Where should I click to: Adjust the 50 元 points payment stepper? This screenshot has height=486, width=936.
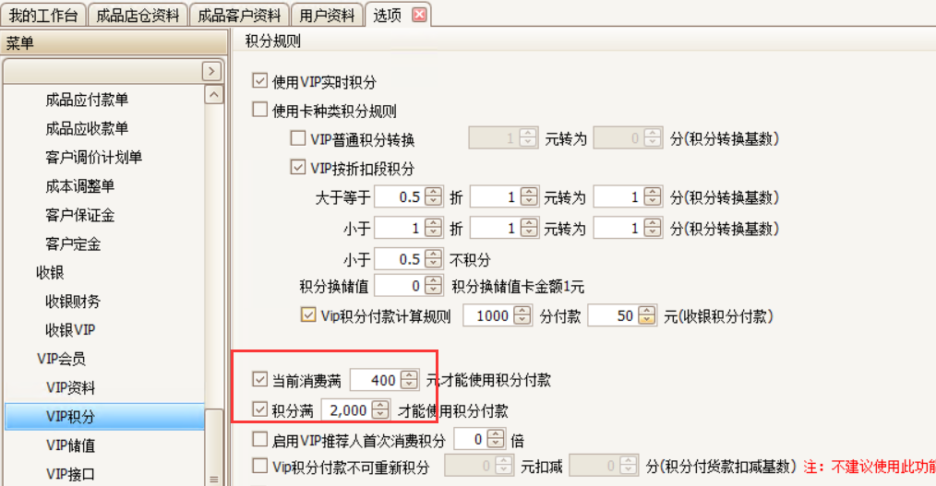tap(648, 316)
